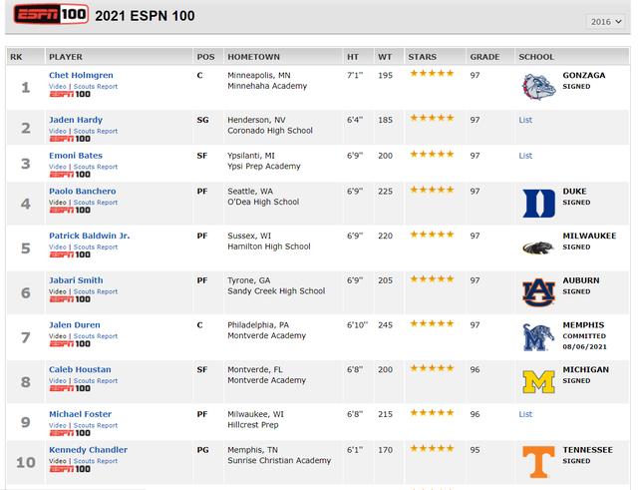Viewport: 638px width, 490px height.
Task: Click the STARS column header
Action: pyautogui.click(x=423, y=57)
